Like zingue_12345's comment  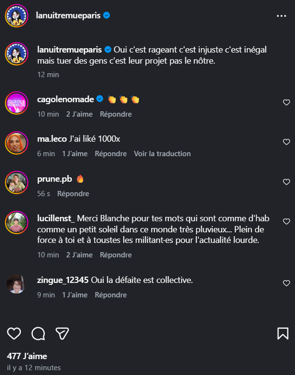pyautogui.click(x=286, y=283)
